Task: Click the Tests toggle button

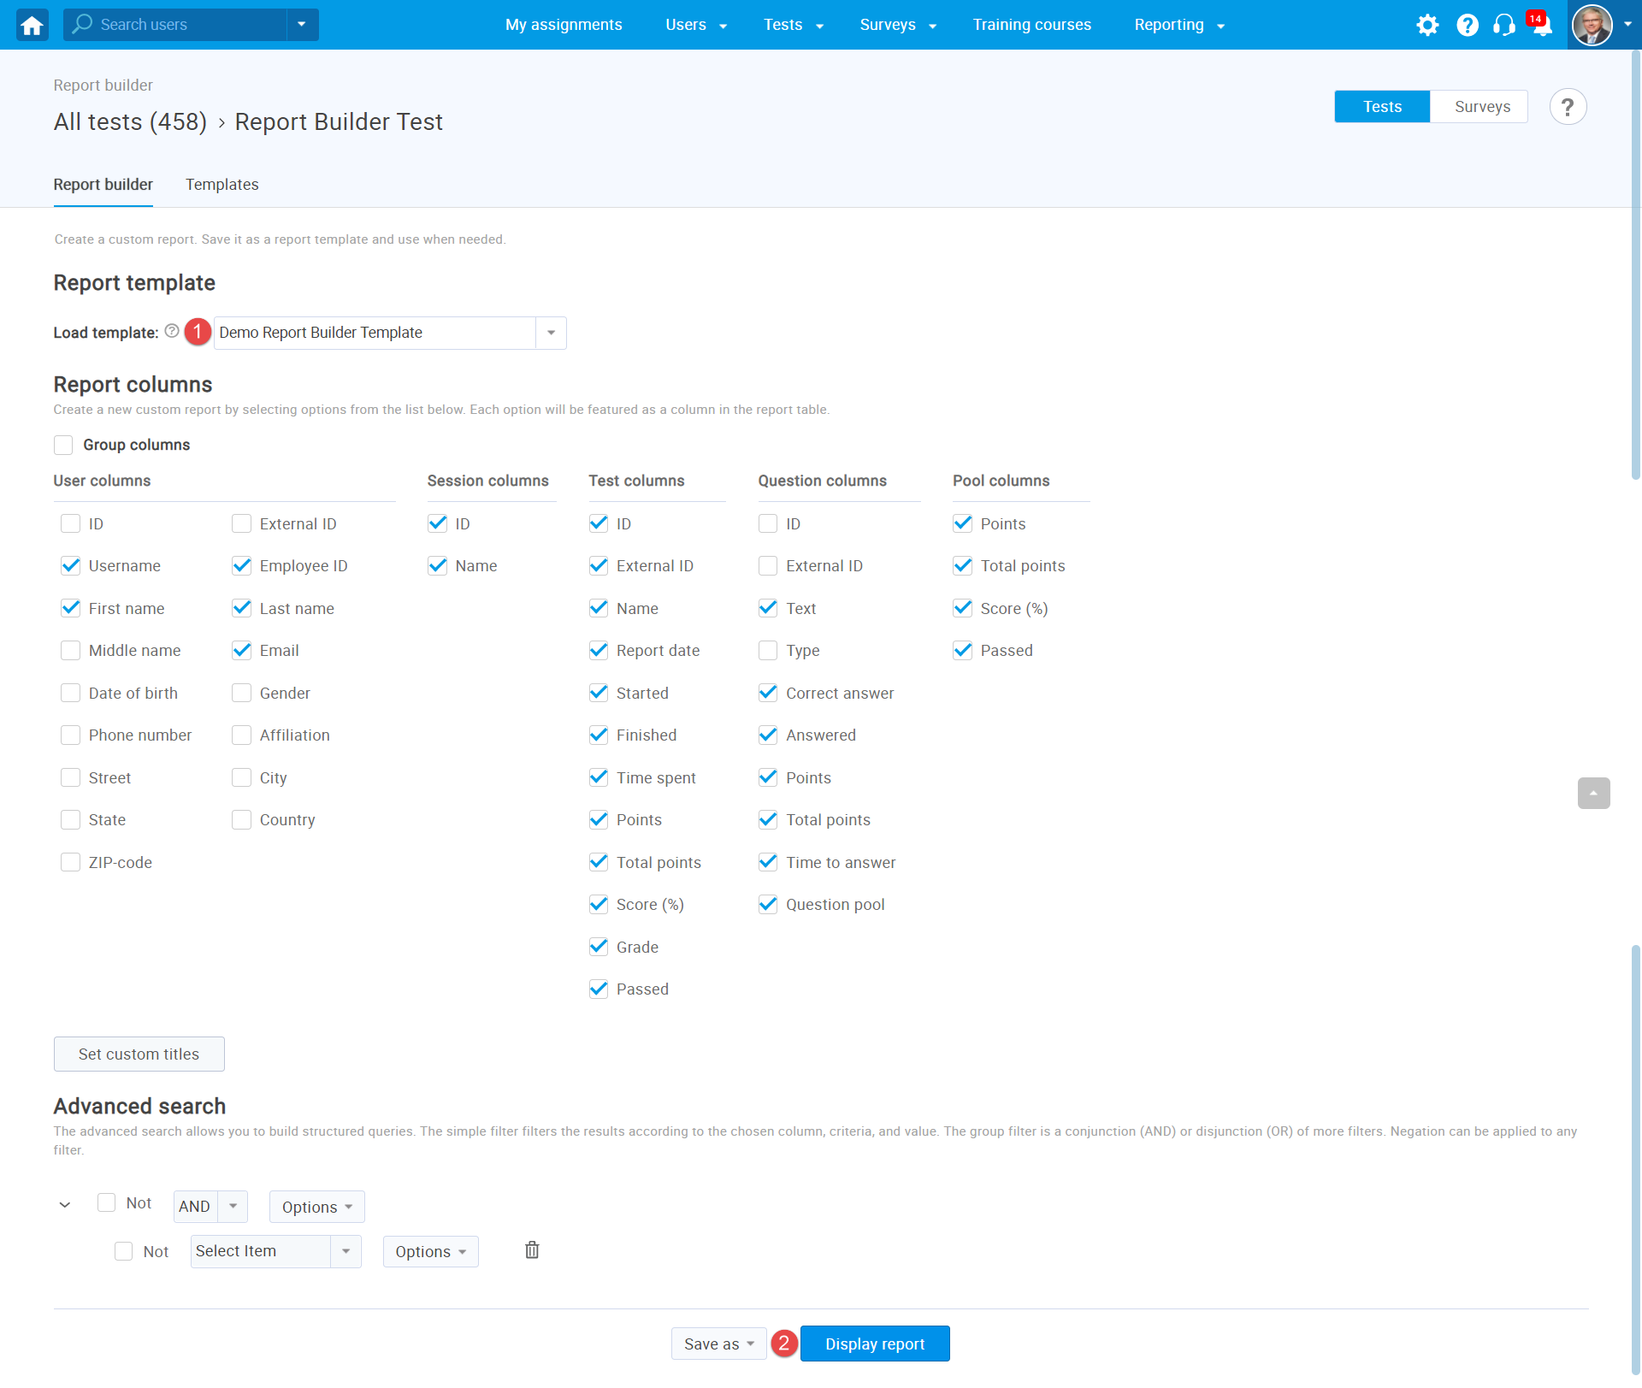Action: [x=1380, y=106]
